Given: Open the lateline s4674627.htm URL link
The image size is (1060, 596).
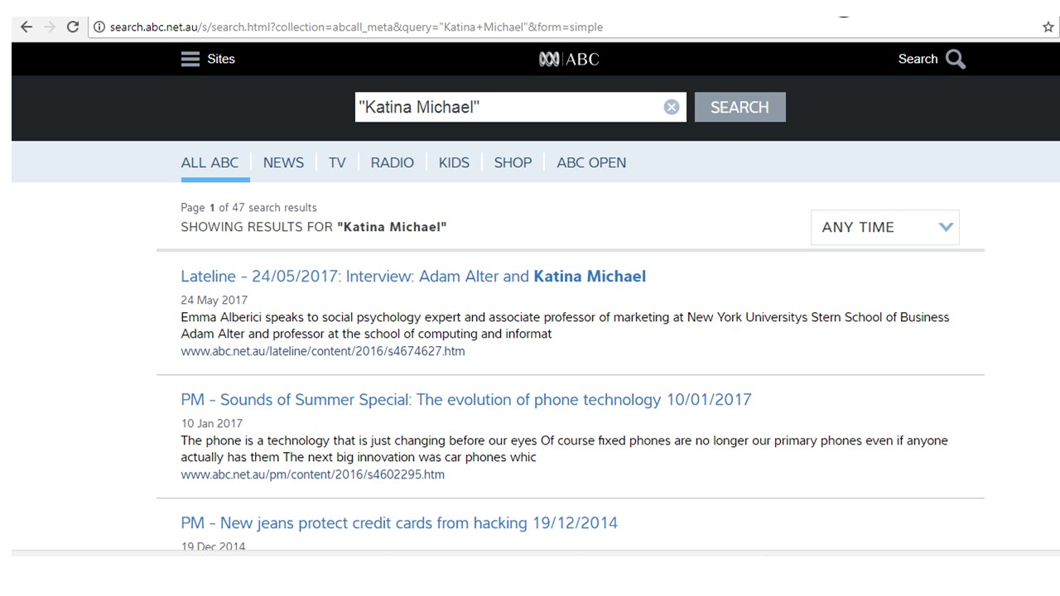Looking at the screenshot, I should coord(323,351).
